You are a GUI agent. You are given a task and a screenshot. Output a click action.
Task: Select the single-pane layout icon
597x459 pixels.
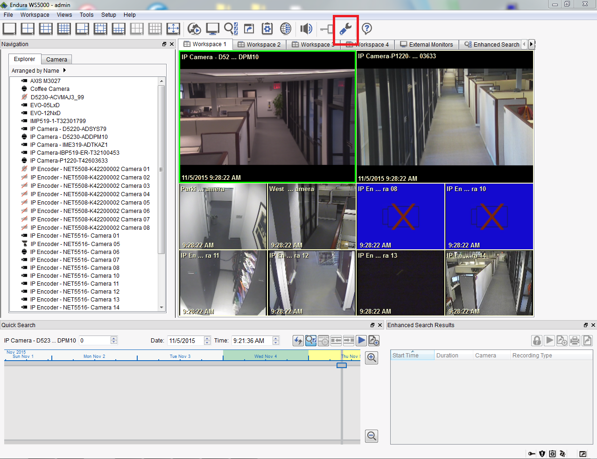coord(9,29)
